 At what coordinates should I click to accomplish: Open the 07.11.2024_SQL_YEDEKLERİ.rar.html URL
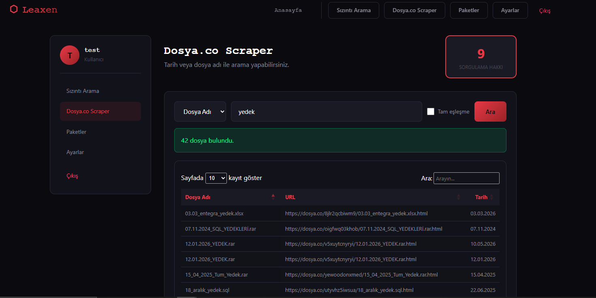point(364,229)
